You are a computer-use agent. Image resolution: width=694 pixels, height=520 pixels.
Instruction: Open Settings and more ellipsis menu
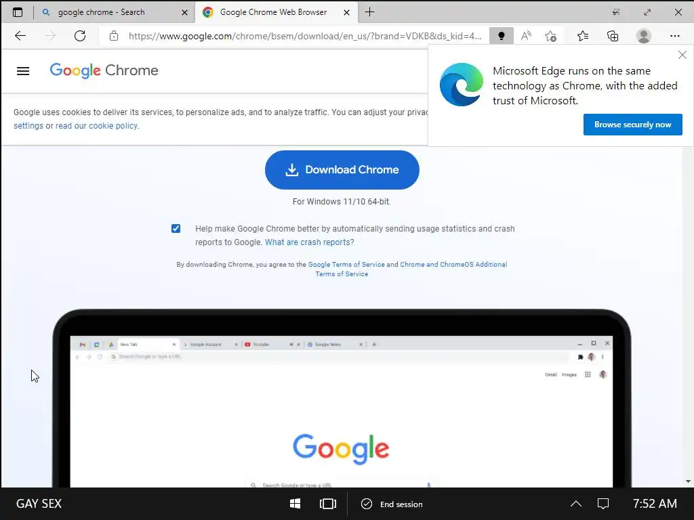coord(674,36)
